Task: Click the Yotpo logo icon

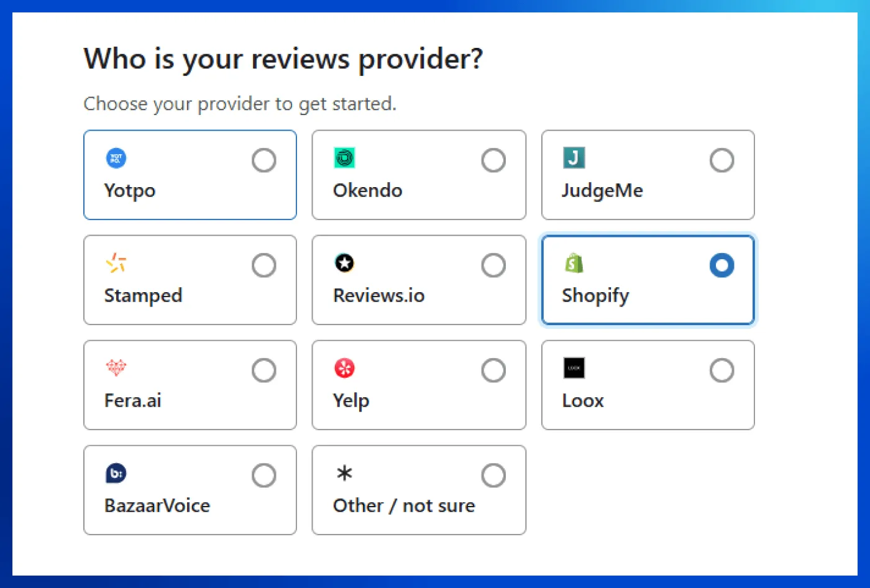Action: [117, 158]
